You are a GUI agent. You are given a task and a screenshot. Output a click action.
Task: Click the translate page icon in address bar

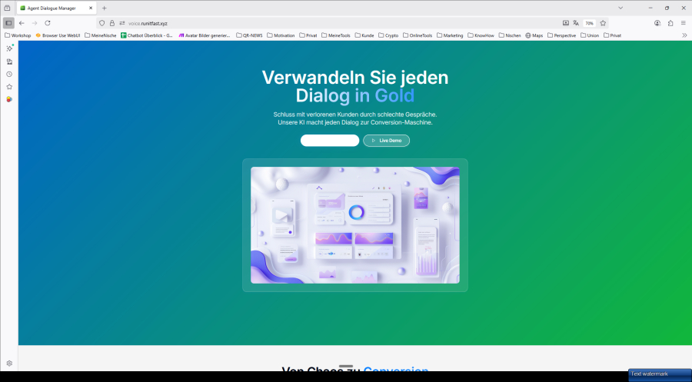tap(576, 23)
